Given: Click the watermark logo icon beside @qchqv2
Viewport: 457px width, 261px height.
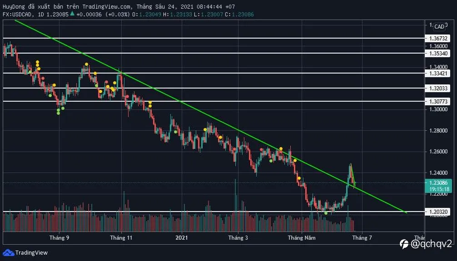Looking at the screenshot, I should point(404,244).
